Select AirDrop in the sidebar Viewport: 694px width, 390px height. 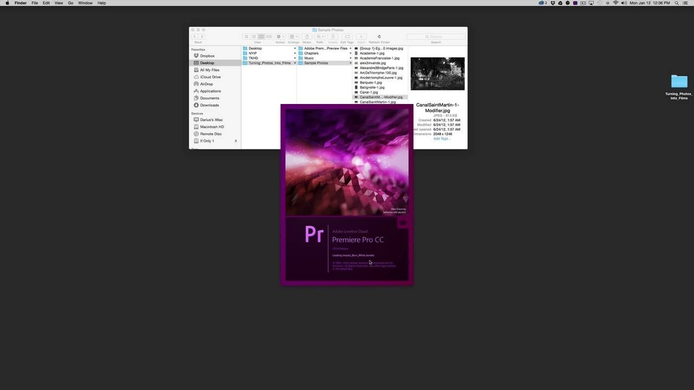tap(215, 84)
